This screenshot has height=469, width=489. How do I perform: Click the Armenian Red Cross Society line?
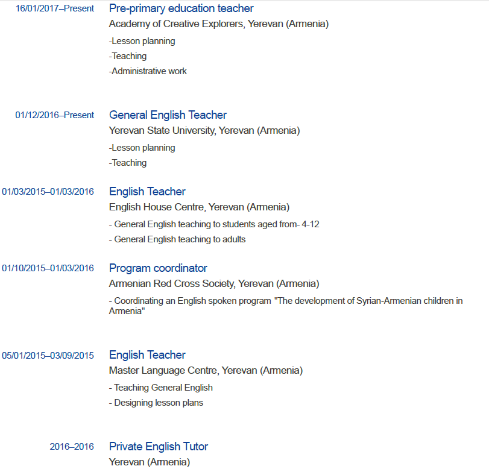[213, 283]
